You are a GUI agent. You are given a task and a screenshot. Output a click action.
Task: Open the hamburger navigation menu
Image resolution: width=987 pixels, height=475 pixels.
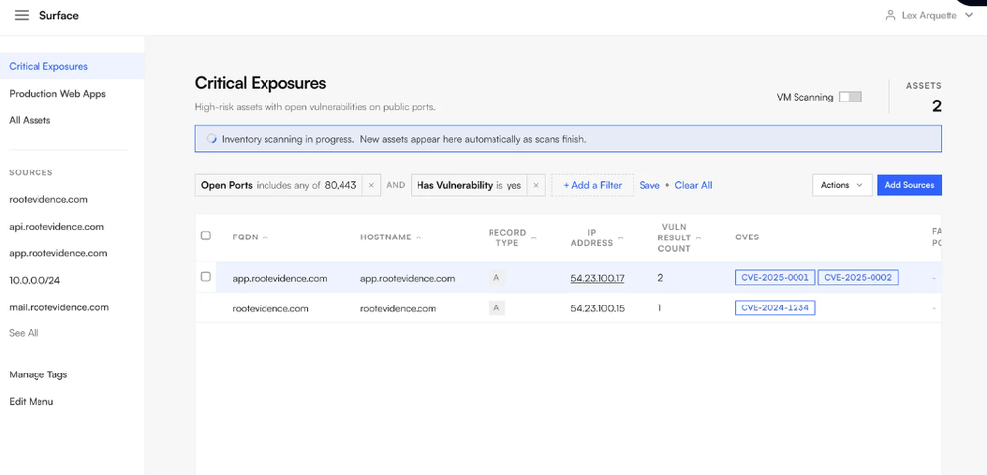pos(22,15)
